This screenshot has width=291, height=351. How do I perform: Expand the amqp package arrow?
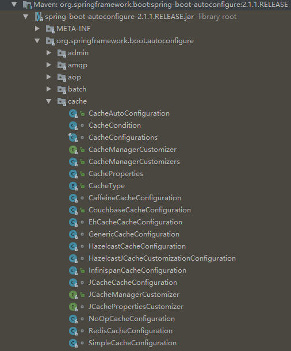point(48,65)
